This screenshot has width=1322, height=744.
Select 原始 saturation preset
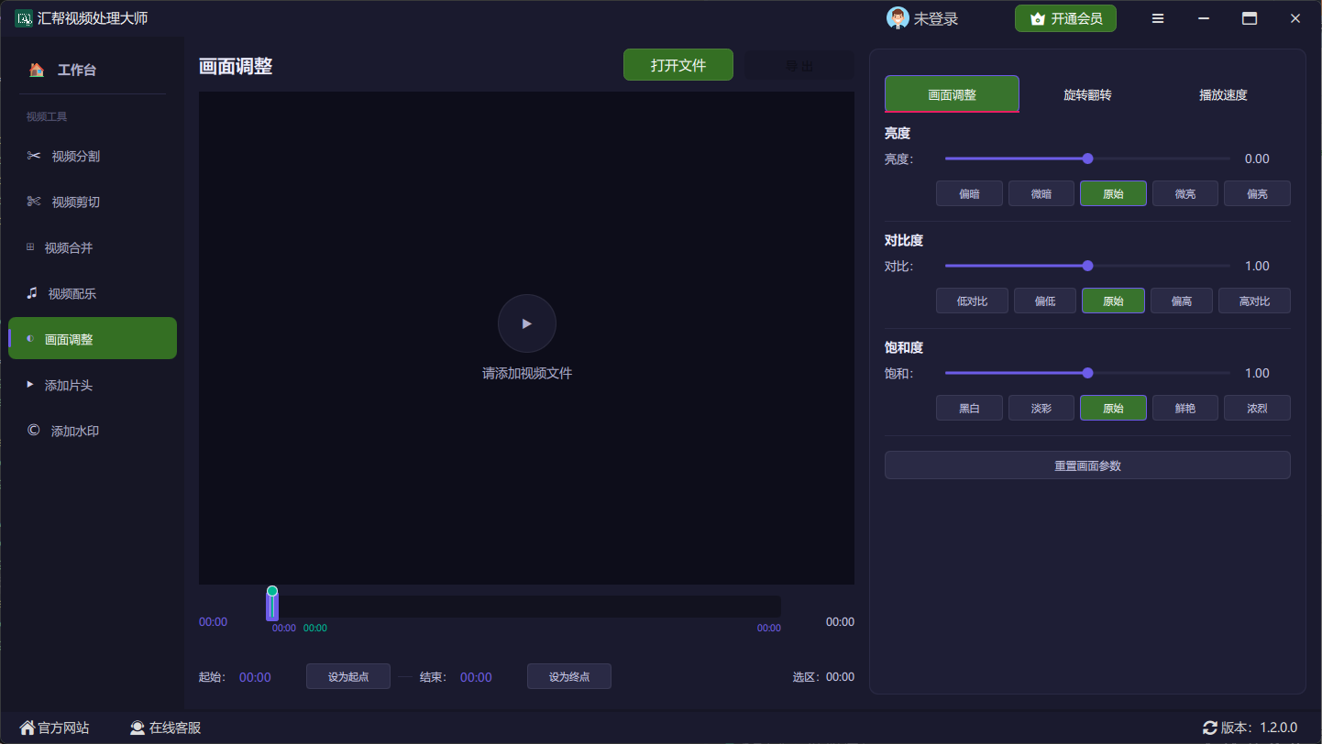coord(1113,408)
